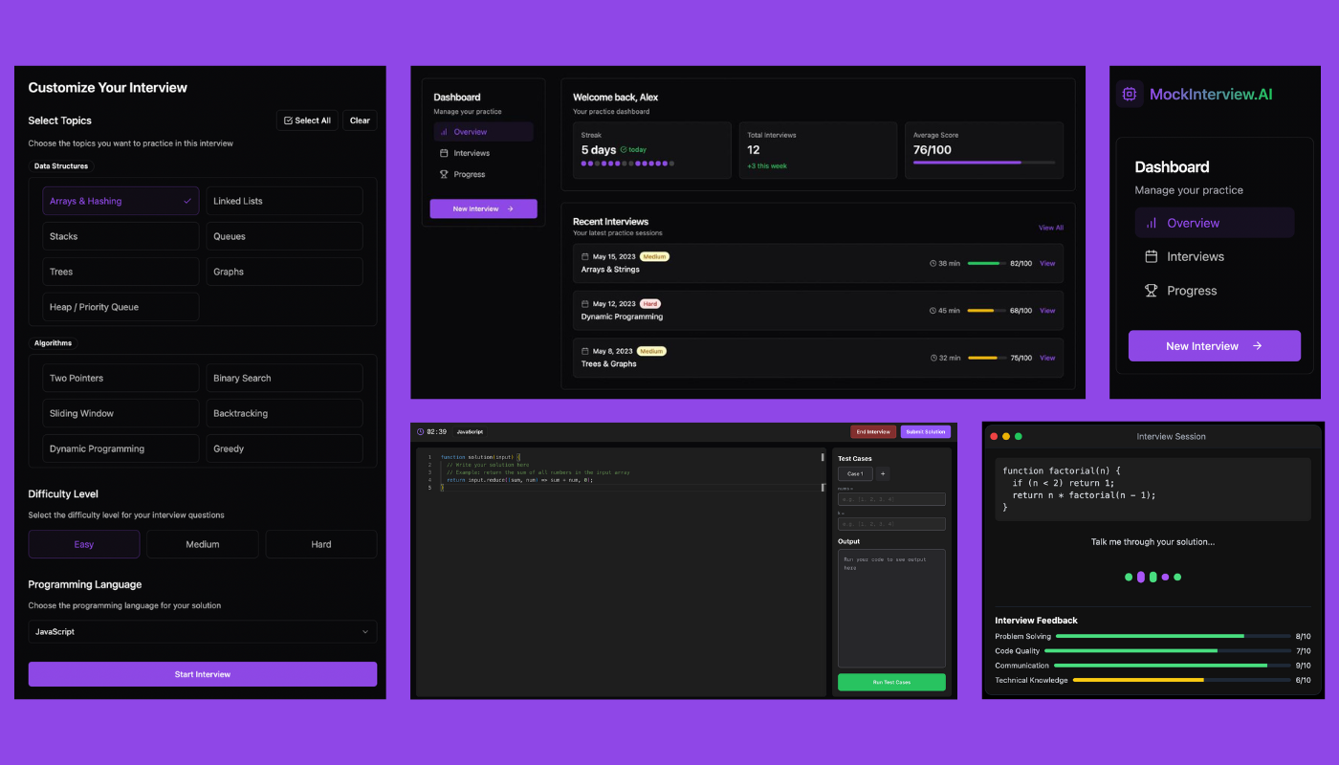Screen dimensions: 1339x765
Task: Click checkmark icon on Arrays & Hashing topic
Action: [x=187, y=201]
